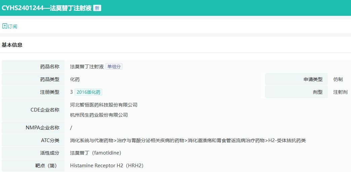
Task: Click the 活性成分 row label
Action: (x=50, y=153)
